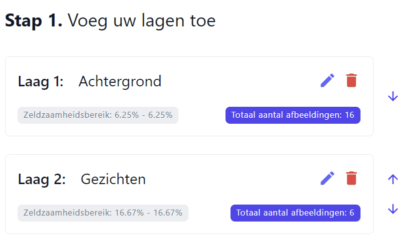This screenshot has width=405, height=238.
Task: Select the Laag 2 card's empty middle area
Action: 232,179
